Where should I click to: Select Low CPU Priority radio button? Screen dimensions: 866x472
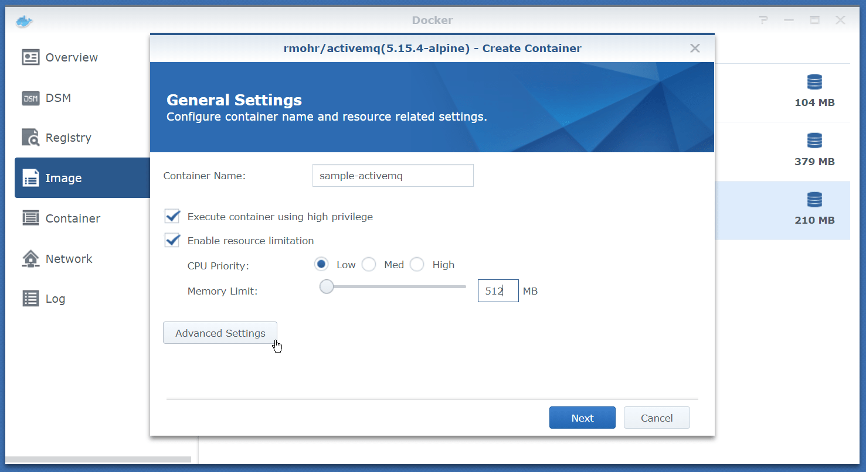pos(321,265)
